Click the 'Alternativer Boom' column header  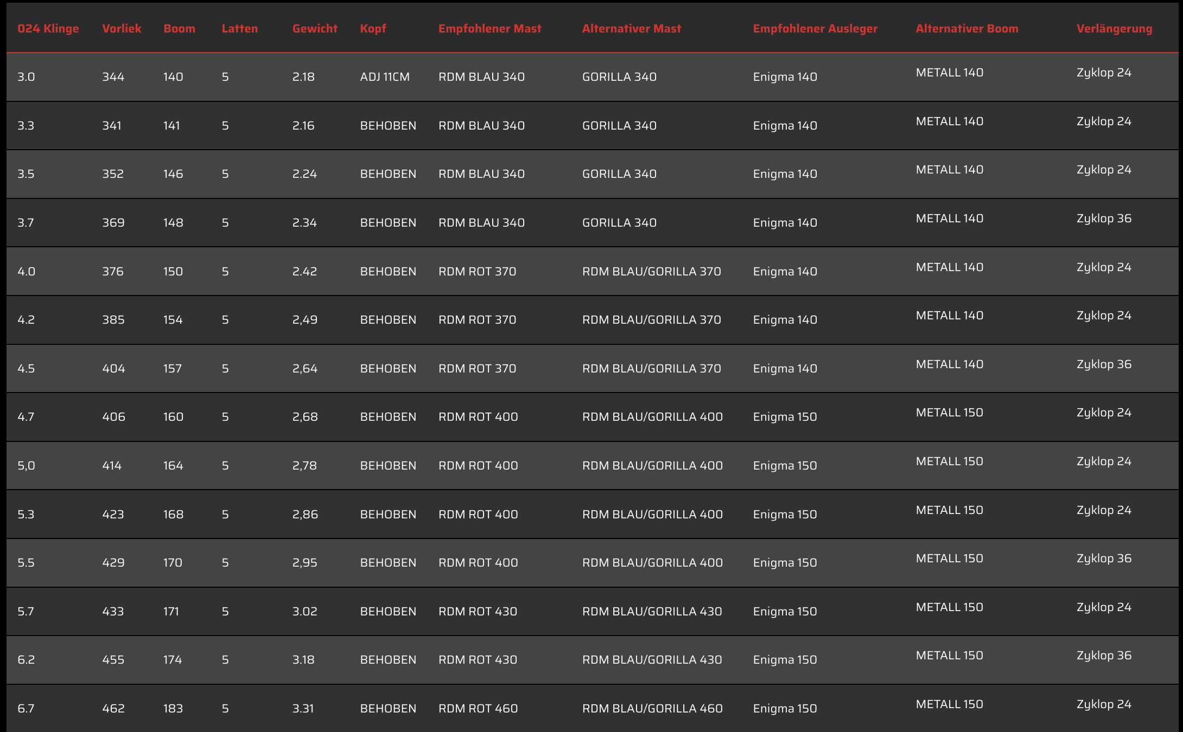(966, 29)
